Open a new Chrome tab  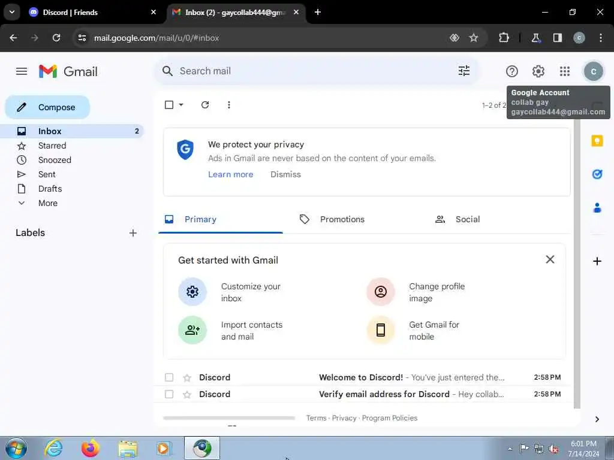[318, 12]
